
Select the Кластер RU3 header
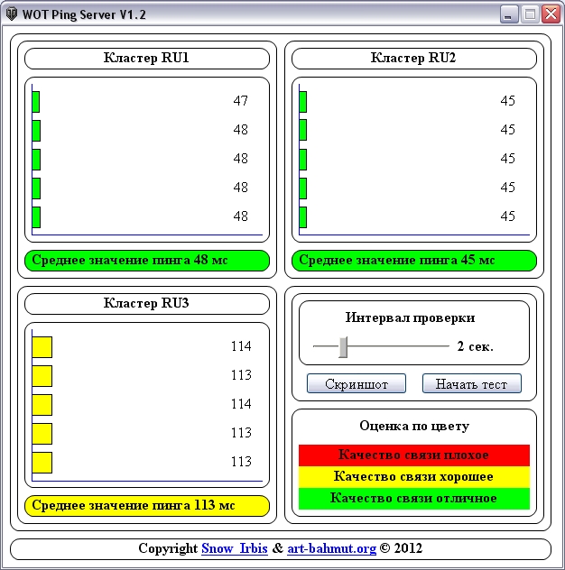coord(147,304)
